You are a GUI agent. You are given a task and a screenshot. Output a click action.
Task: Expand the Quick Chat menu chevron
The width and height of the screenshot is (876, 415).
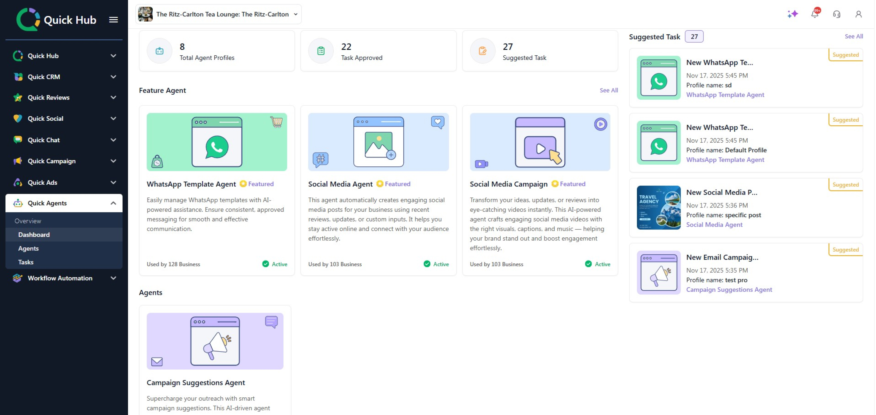(x=113, y=140)
